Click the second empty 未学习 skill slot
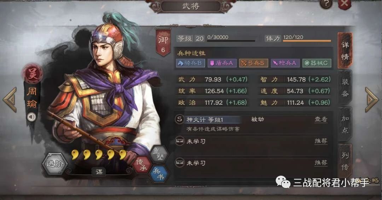Screen dimensions: 382x200 pos(251,163)
